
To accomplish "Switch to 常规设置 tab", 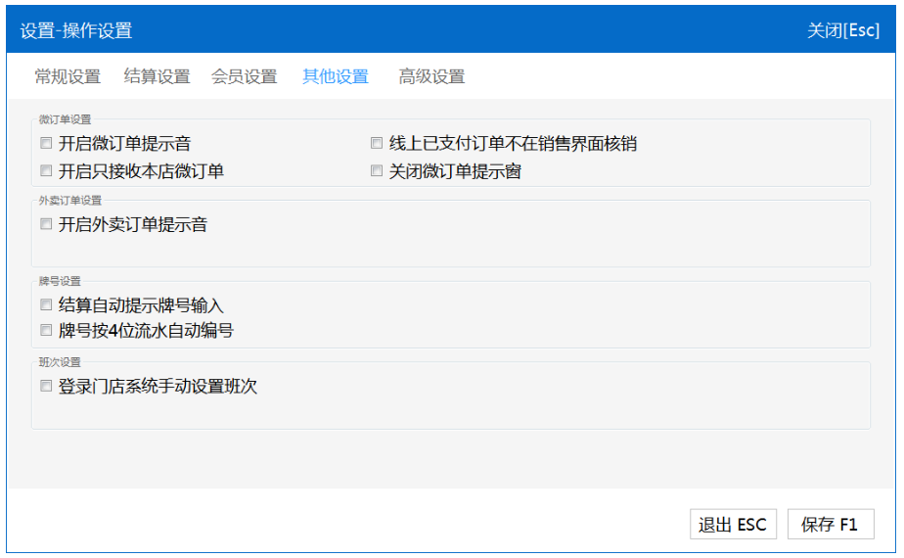I will pos(68,76).
